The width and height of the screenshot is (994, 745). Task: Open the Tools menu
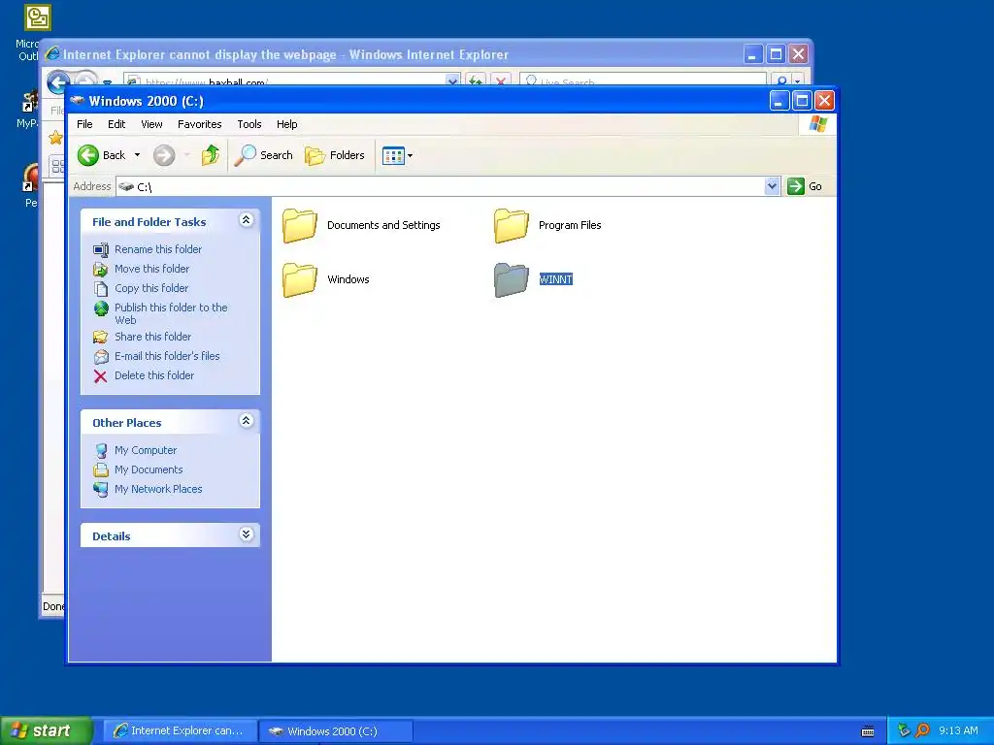(x=249, y=124)
